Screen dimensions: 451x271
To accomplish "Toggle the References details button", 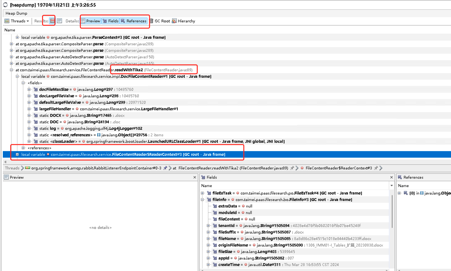I will (x=133, y=21).
